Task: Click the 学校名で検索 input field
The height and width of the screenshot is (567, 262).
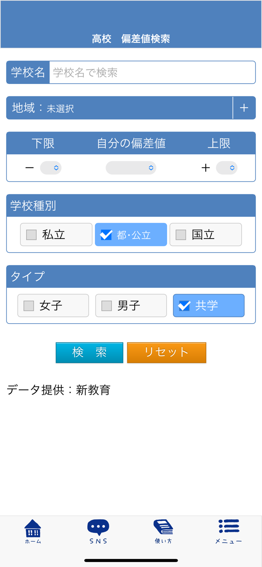Action: [x=151, y=72]
